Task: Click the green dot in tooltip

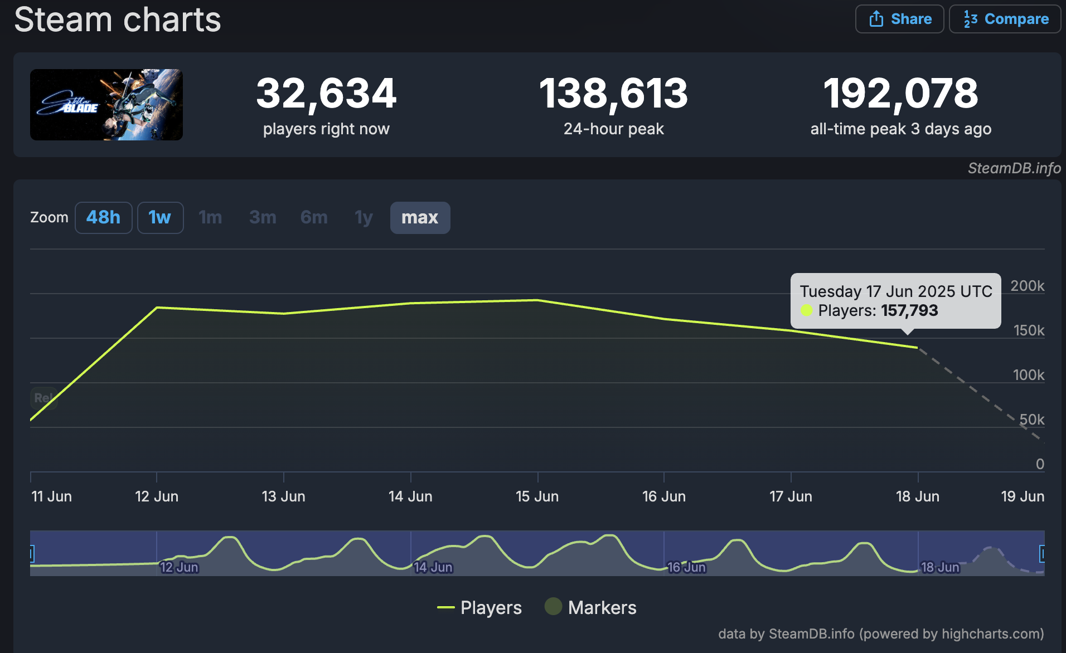Action: click(807, 310)
